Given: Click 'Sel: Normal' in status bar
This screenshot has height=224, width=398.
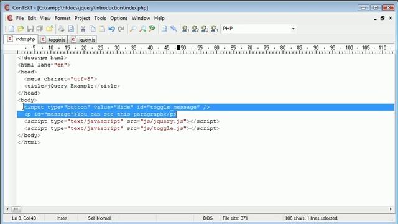Looking at the screenshot, I should [x=99, y=218].
